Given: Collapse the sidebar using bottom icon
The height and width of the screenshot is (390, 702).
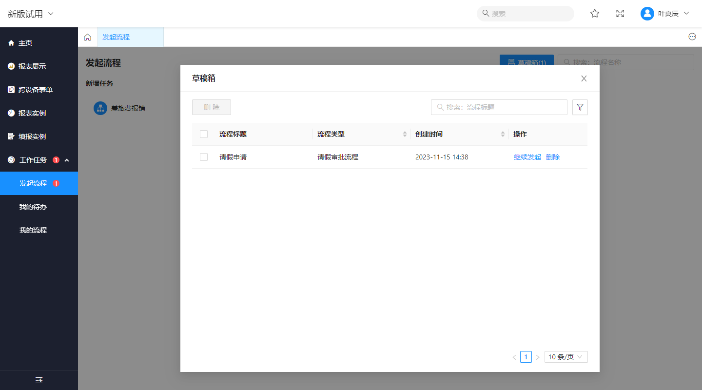Looking at the screenshot, I should [39, 380].
